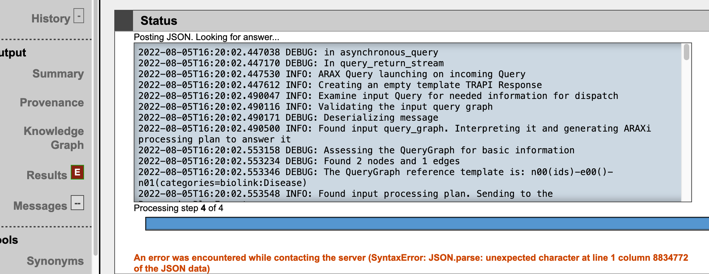Click the log box scrollbar thumb
Viewport: 709px width, 274px height.
(x=687, y=52)
